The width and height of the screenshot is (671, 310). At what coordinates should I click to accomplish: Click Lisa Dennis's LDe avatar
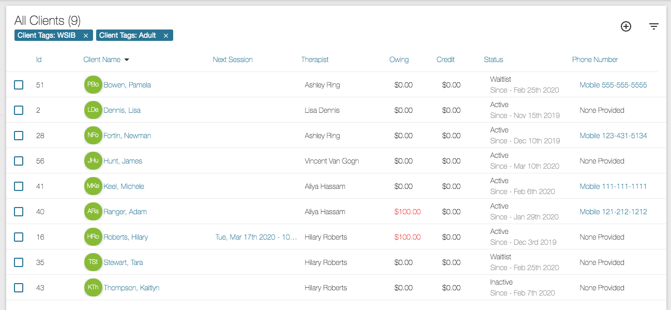[93, 110]
